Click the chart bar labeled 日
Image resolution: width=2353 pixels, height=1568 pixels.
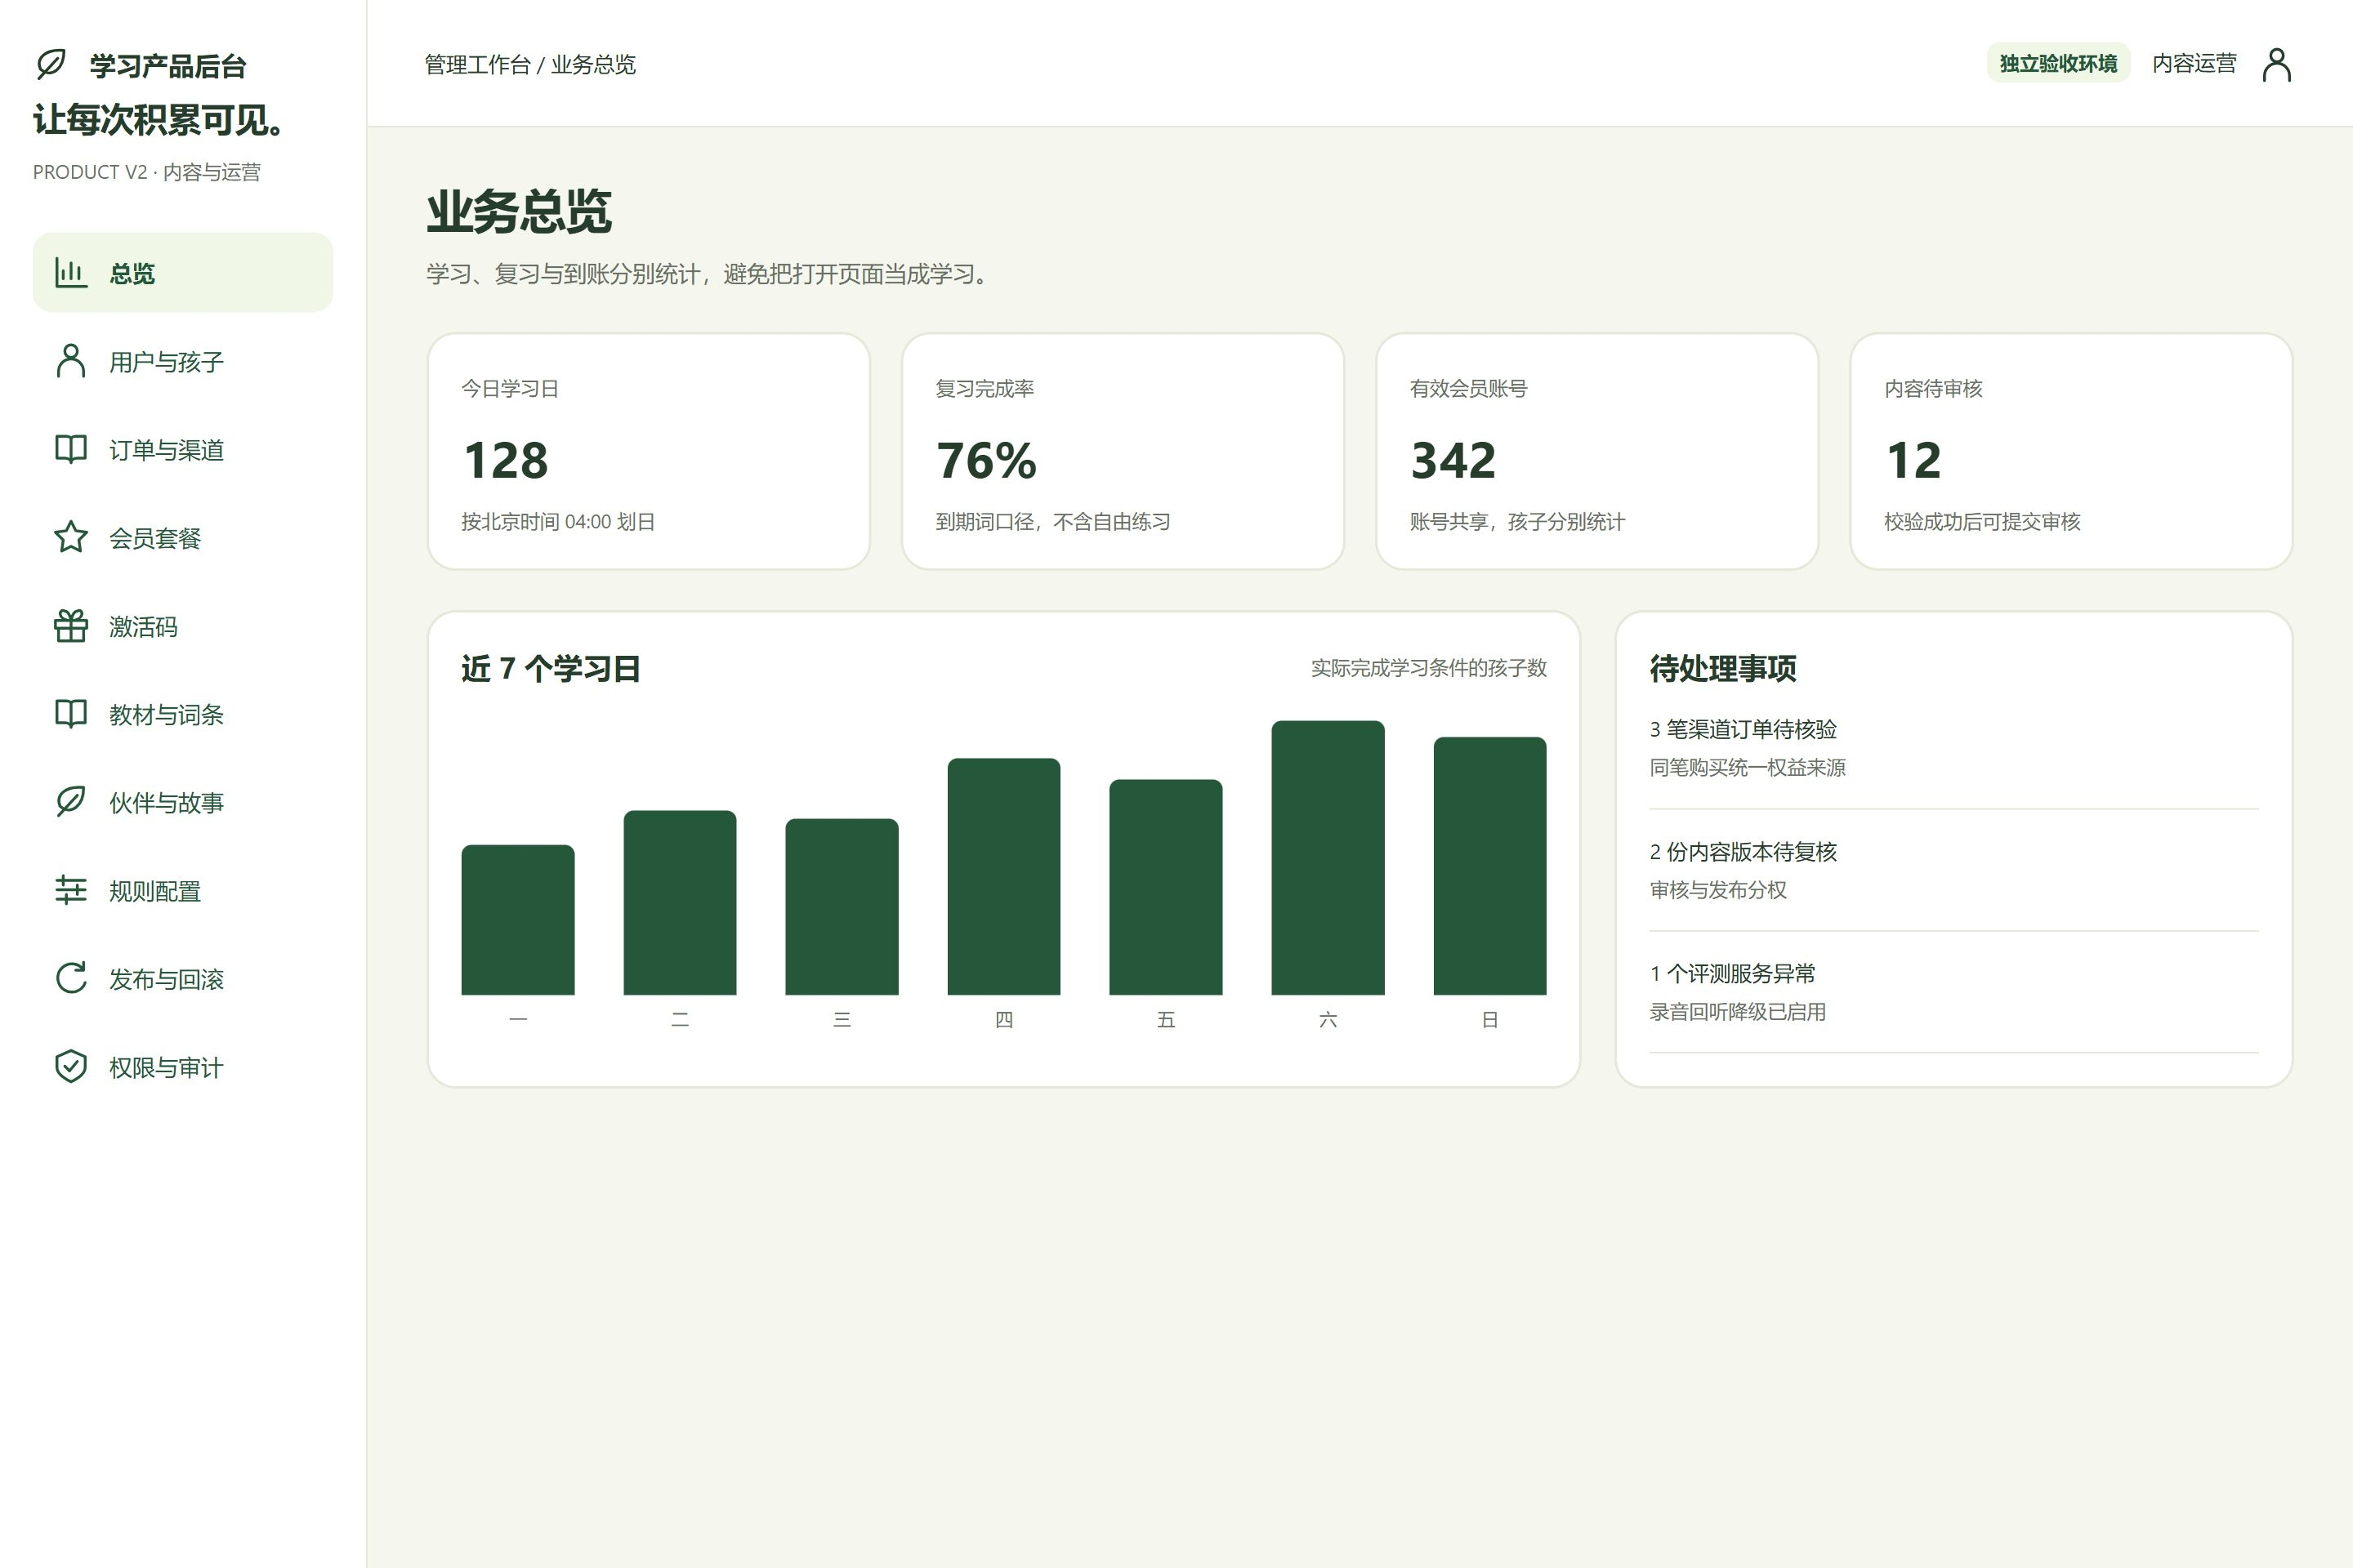click(1489, 866)
